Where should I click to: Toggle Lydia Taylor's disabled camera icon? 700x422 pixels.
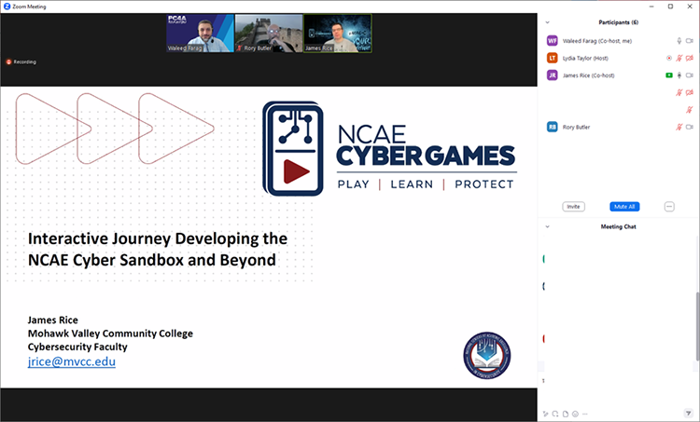pyautogui.click(x=690, y=58)
